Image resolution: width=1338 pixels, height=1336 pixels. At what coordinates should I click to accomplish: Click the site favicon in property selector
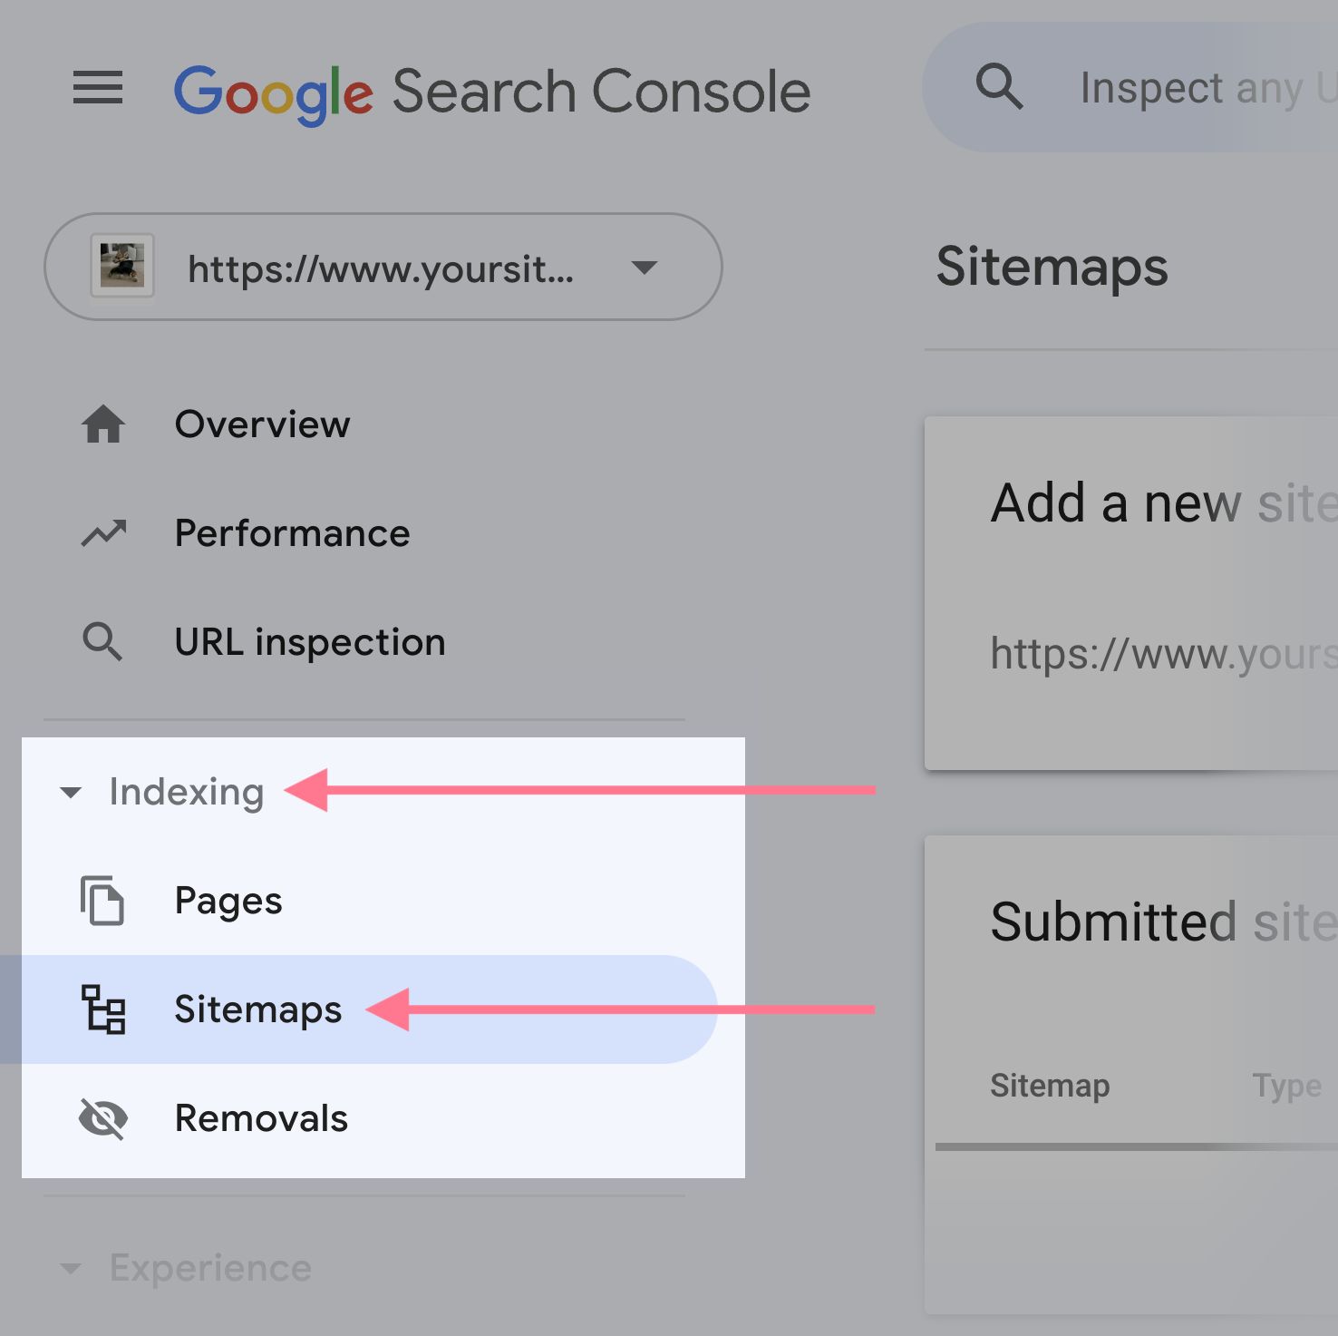coord(122,267)
